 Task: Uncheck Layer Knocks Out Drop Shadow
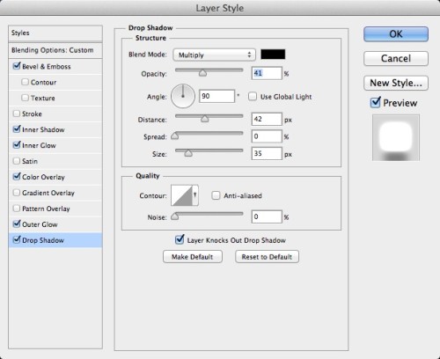[180, 239]
